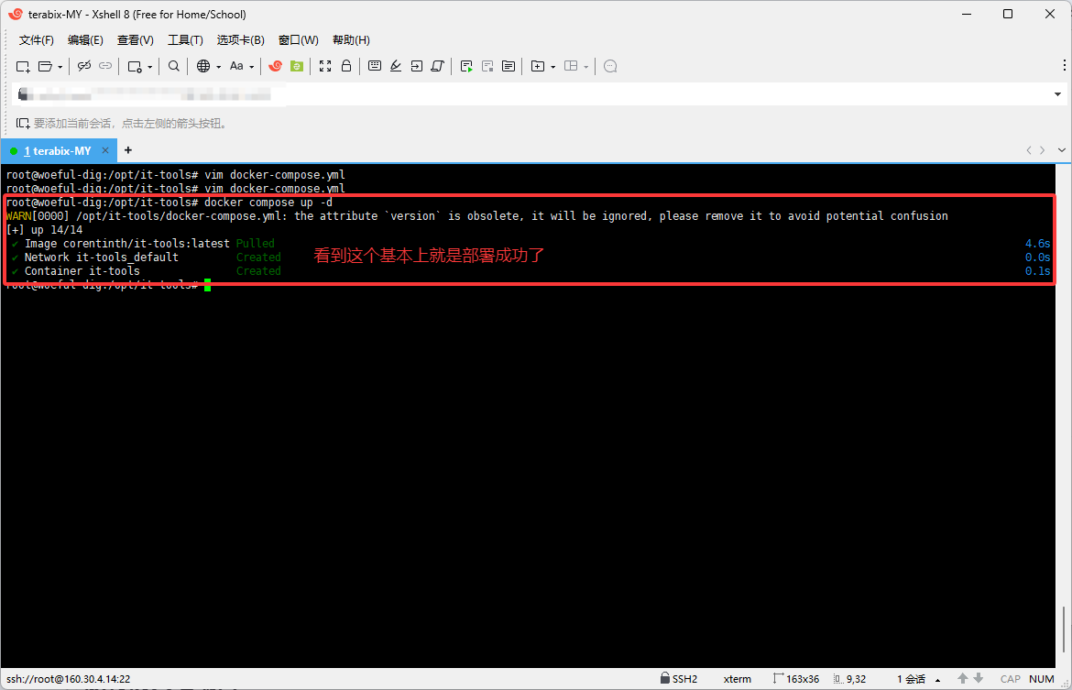Add current session using bookmark icon

point(23,123)
